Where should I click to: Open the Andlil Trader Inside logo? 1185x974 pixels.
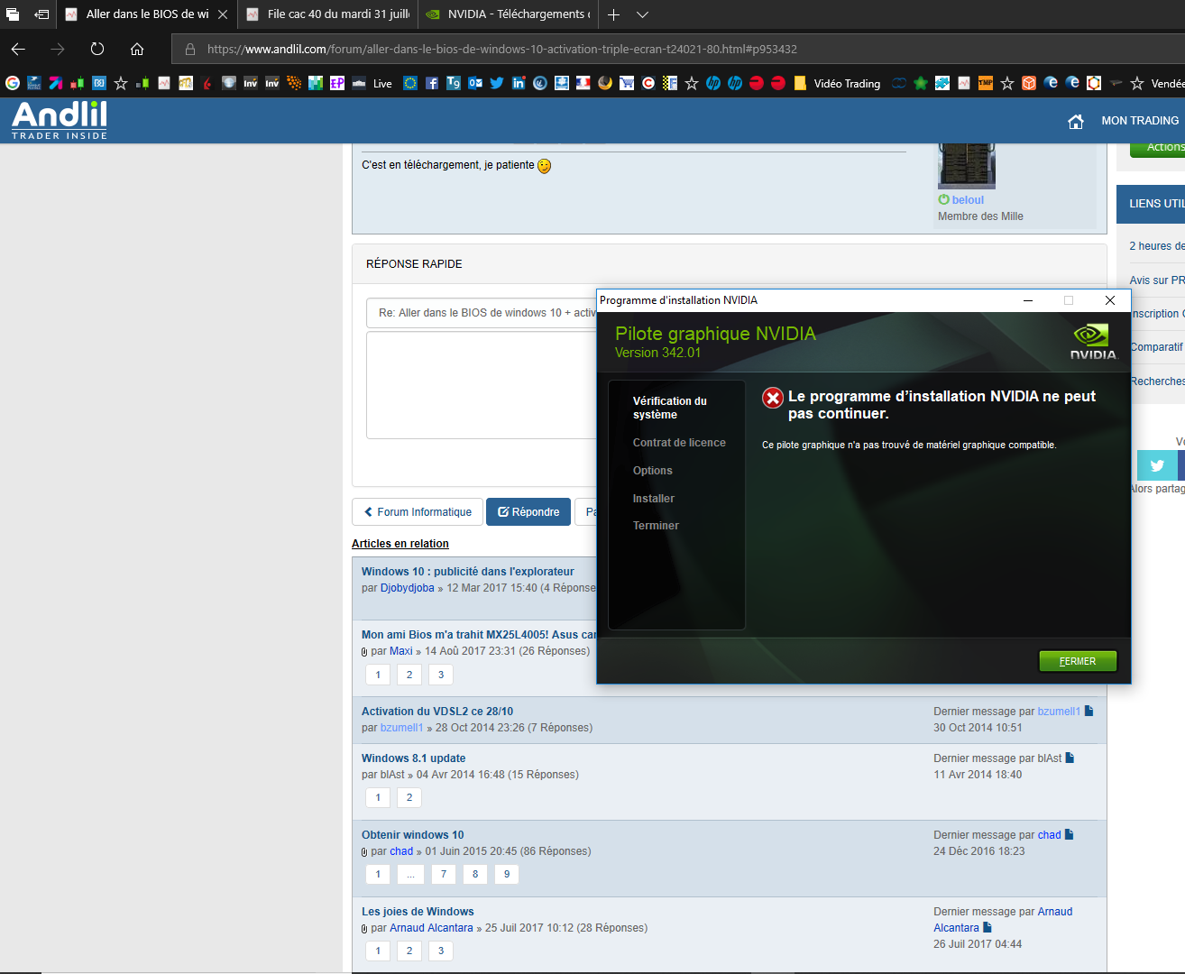pyautogui.click(x=60, y=120)
